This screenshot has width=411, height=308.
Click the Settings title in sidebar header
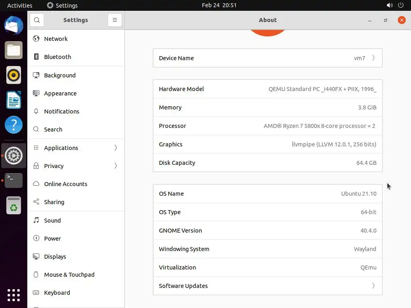pyautogui.click(x=75, y=20)
